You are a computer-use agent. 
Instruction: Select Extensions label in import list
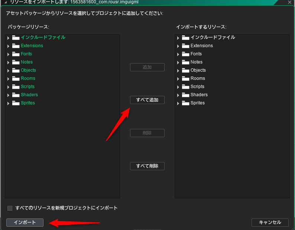(x=202, y=46)
